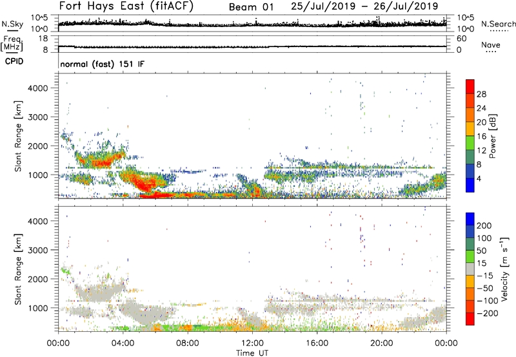Click the dotted line sample under "N.Search"
Image resolution: width=516 pixels, height=357 pixels.
pyautogui.click(x=499, y=30)
